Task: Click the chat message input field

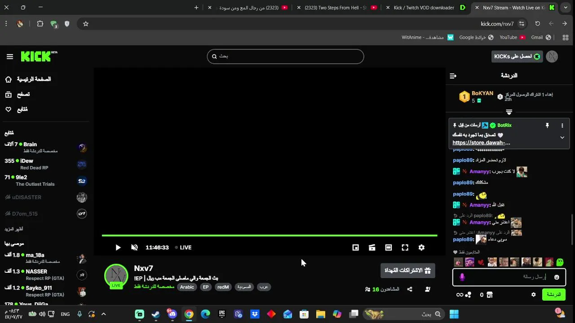Action: 509,277
